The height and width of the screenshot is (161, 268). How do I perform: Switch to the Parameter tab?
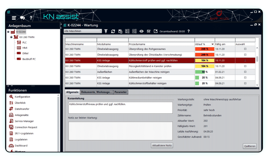click(121, 92)
